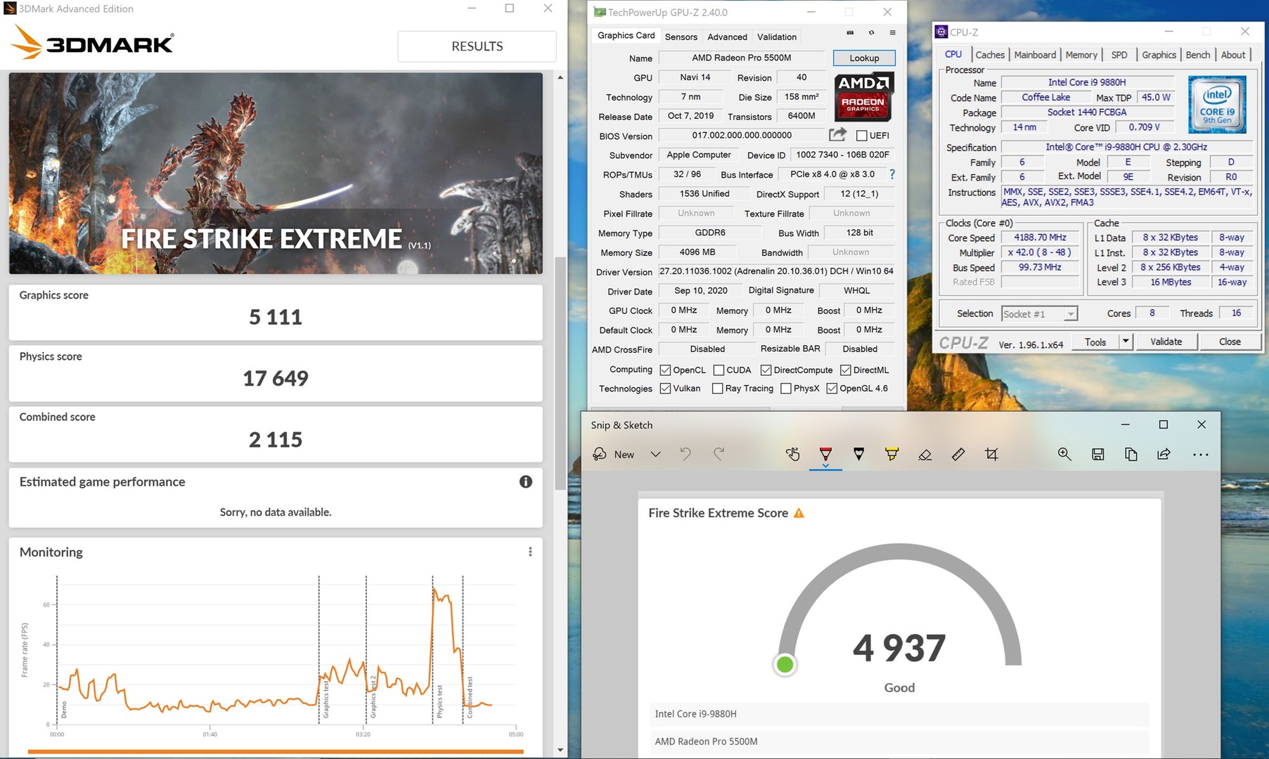Switch to Validation tab in GPU-Z
Image resolution: width=1269 pixels, height=759 pixels.
coord(776,37)
